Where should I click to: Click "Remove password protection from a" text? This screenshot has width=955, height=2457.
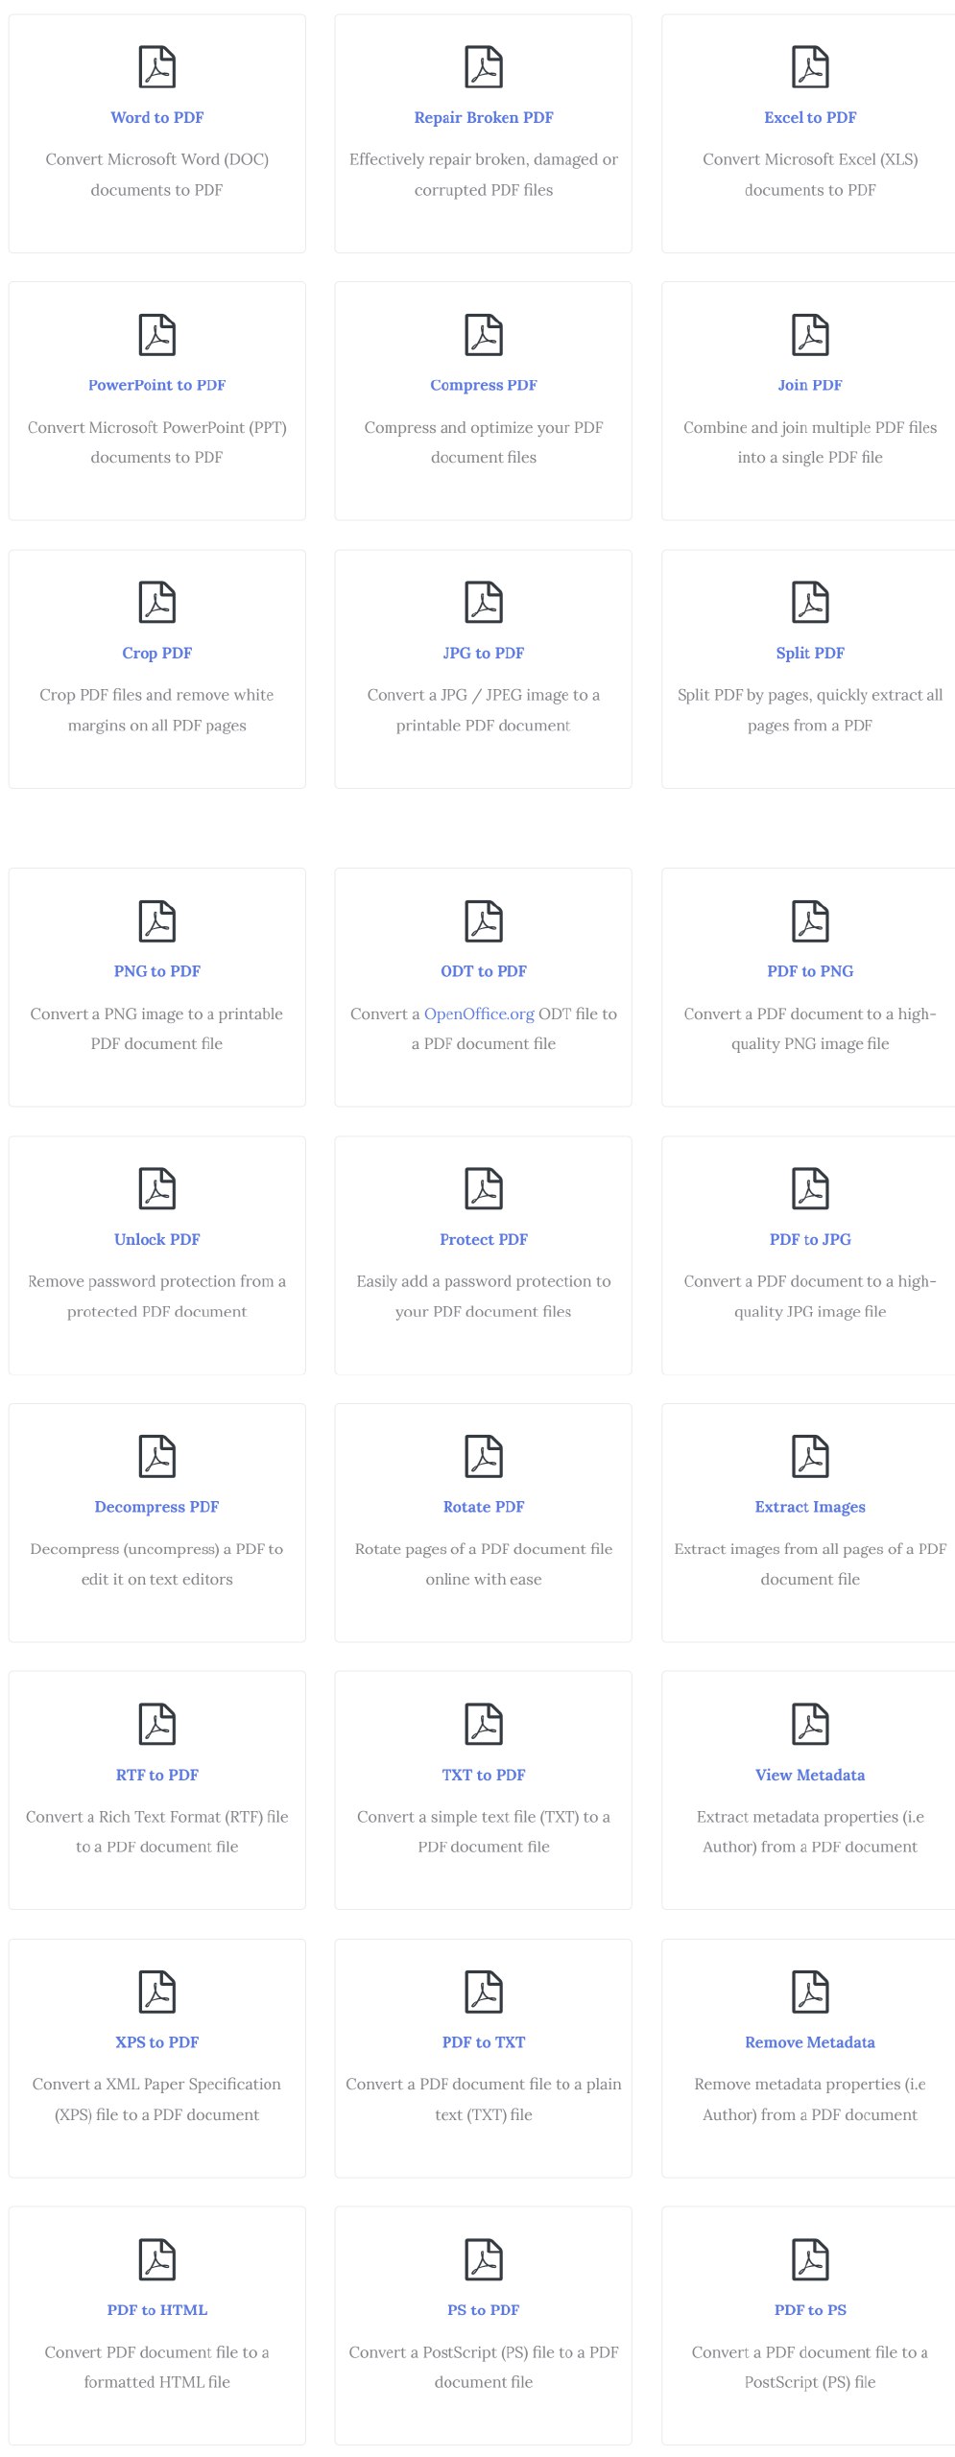tap(157, 1281)
